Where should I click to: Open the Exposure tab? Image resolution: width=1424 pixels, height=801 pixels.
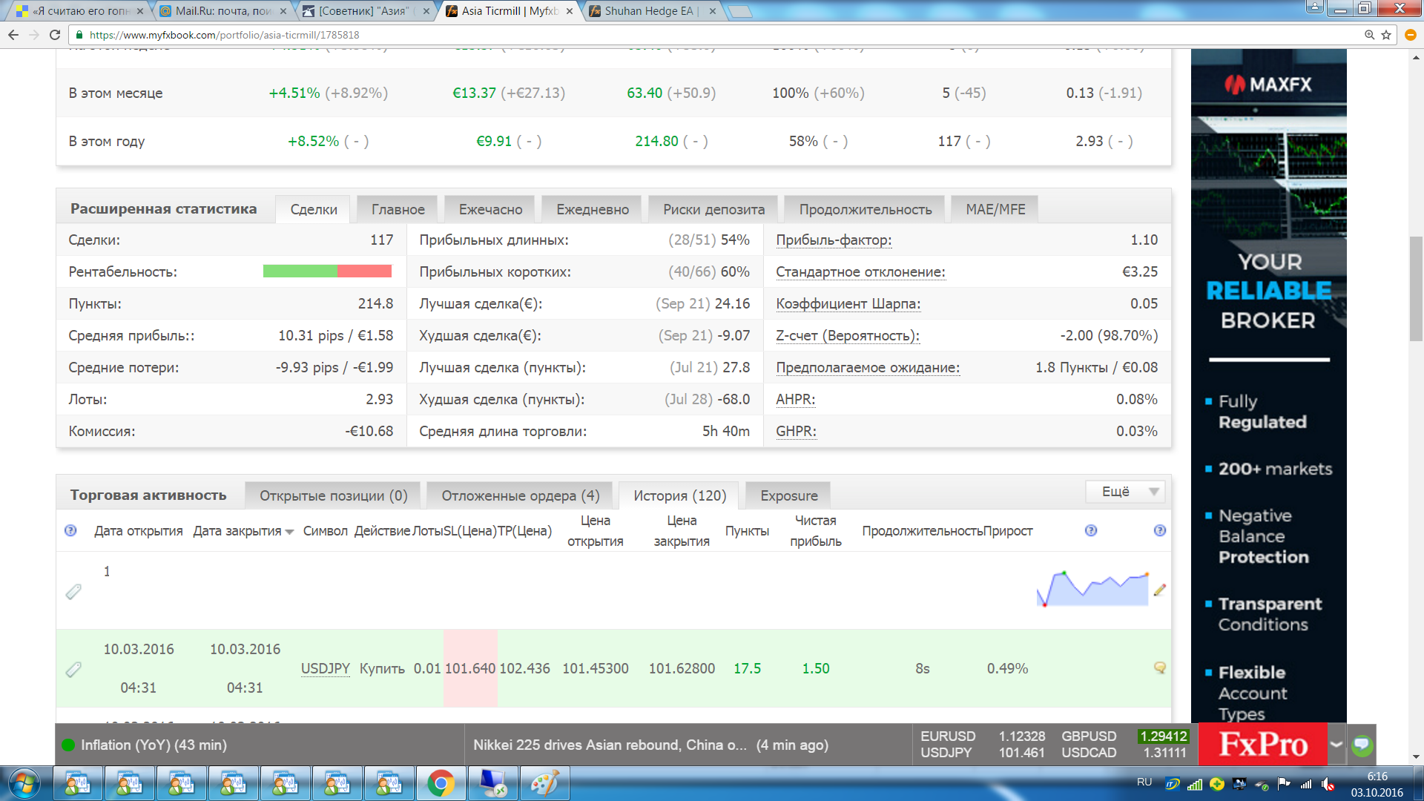(x=788, y=495)
